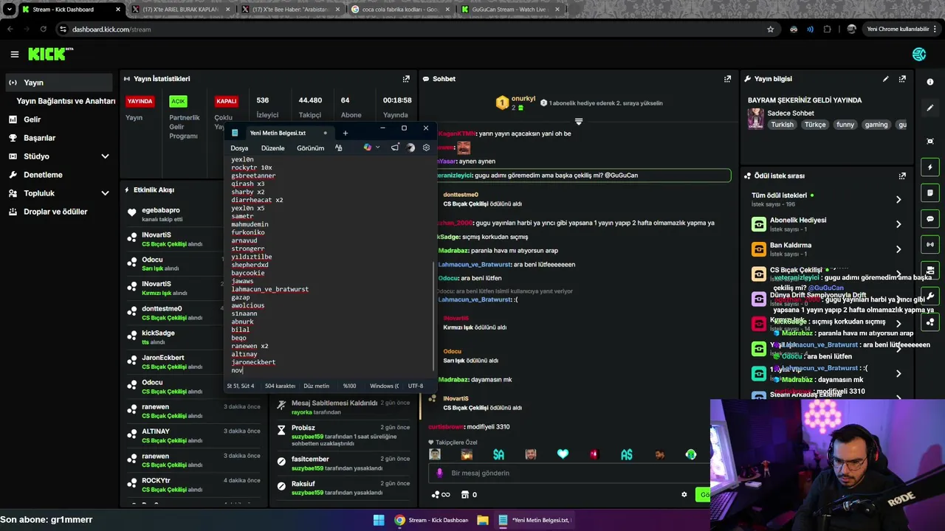
Task: Click the infinity icon under the message box
Action: click(x=445, y=495)
